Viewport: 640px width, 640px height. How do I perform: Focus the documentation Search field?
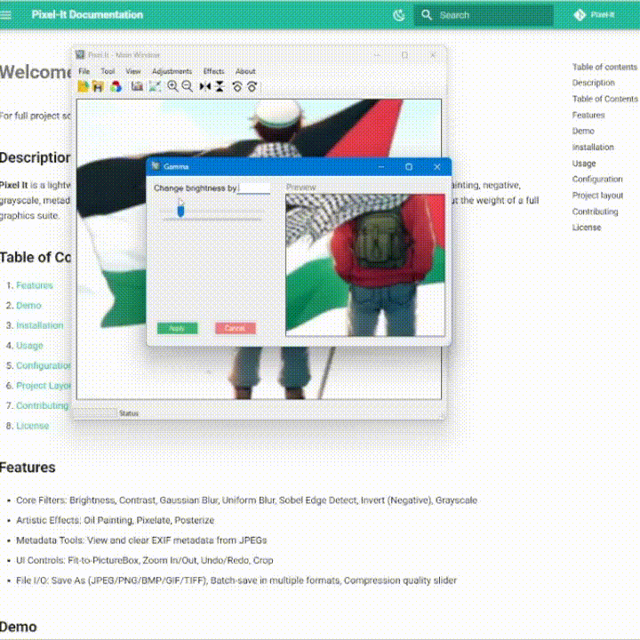484,15
